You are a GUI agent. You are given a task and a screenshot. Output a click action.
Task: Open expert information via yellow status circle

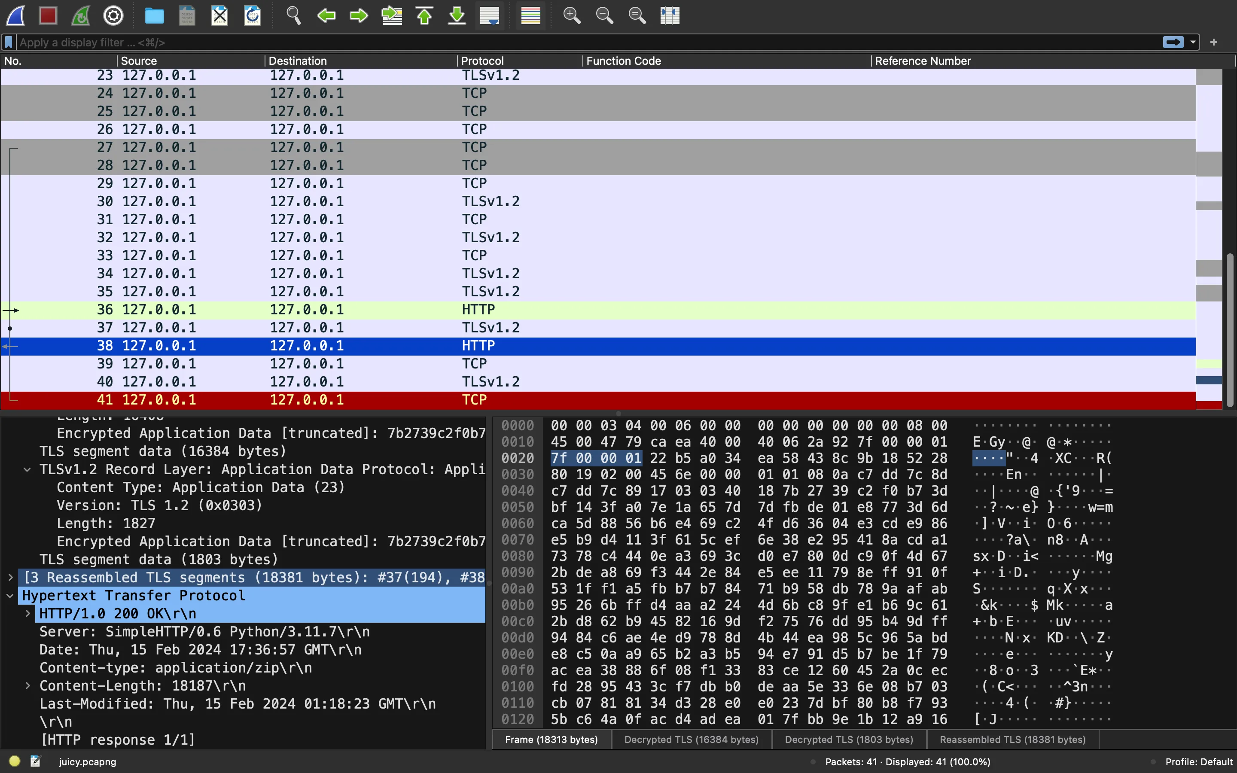tap(14, 761)
